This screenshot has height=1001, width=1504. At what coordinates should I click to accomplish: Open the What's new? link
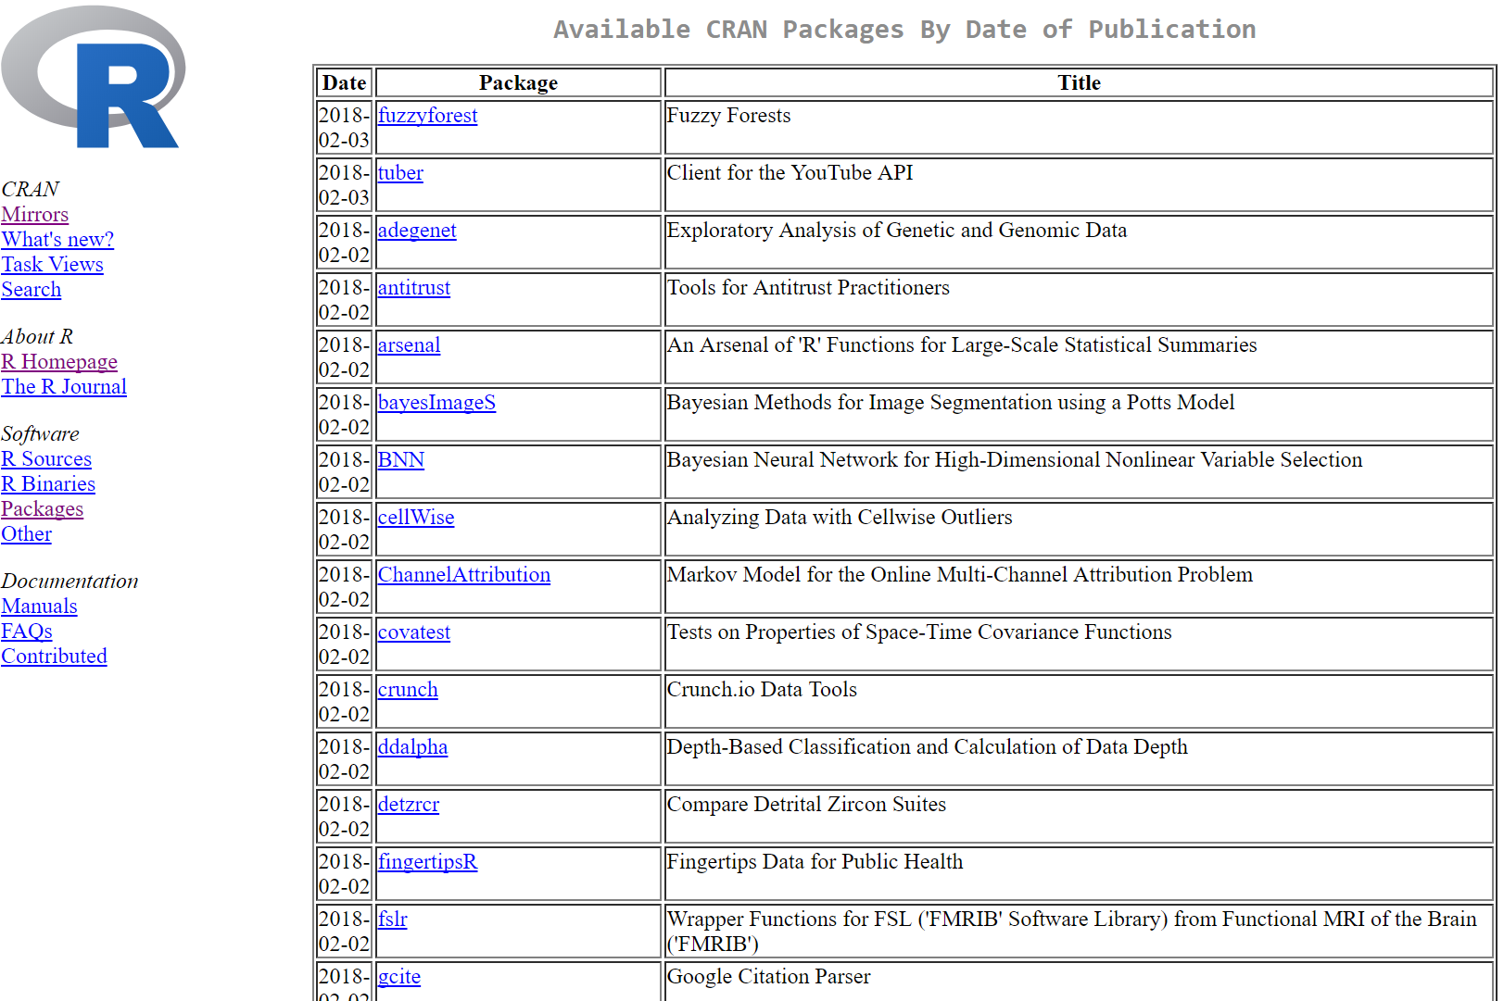click(x=57, y=239)
